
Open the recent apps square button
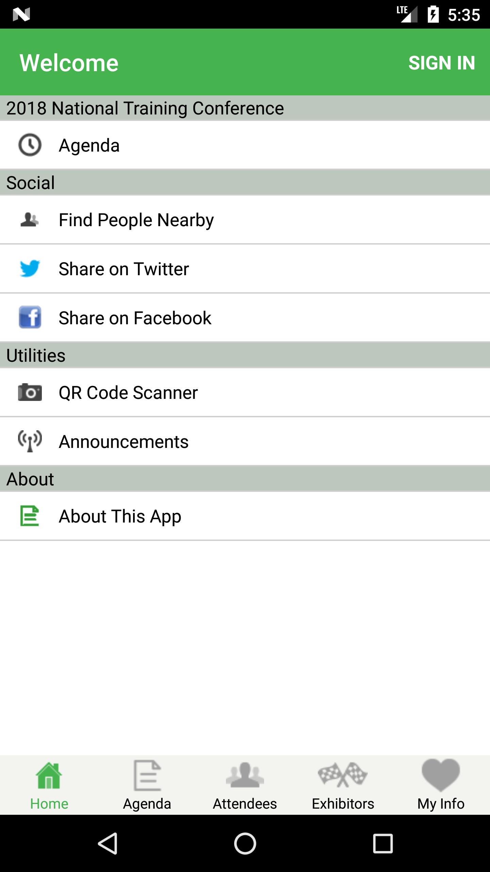pyautogui.click(x=383, y=843)
